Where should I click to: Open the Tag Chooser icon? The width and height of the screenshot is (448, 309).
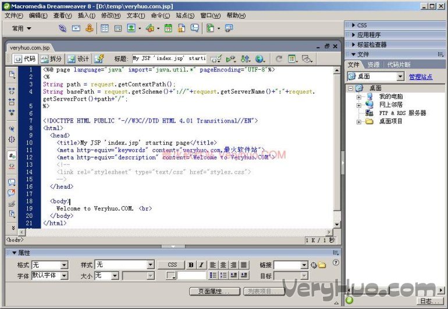click(229, 28)
